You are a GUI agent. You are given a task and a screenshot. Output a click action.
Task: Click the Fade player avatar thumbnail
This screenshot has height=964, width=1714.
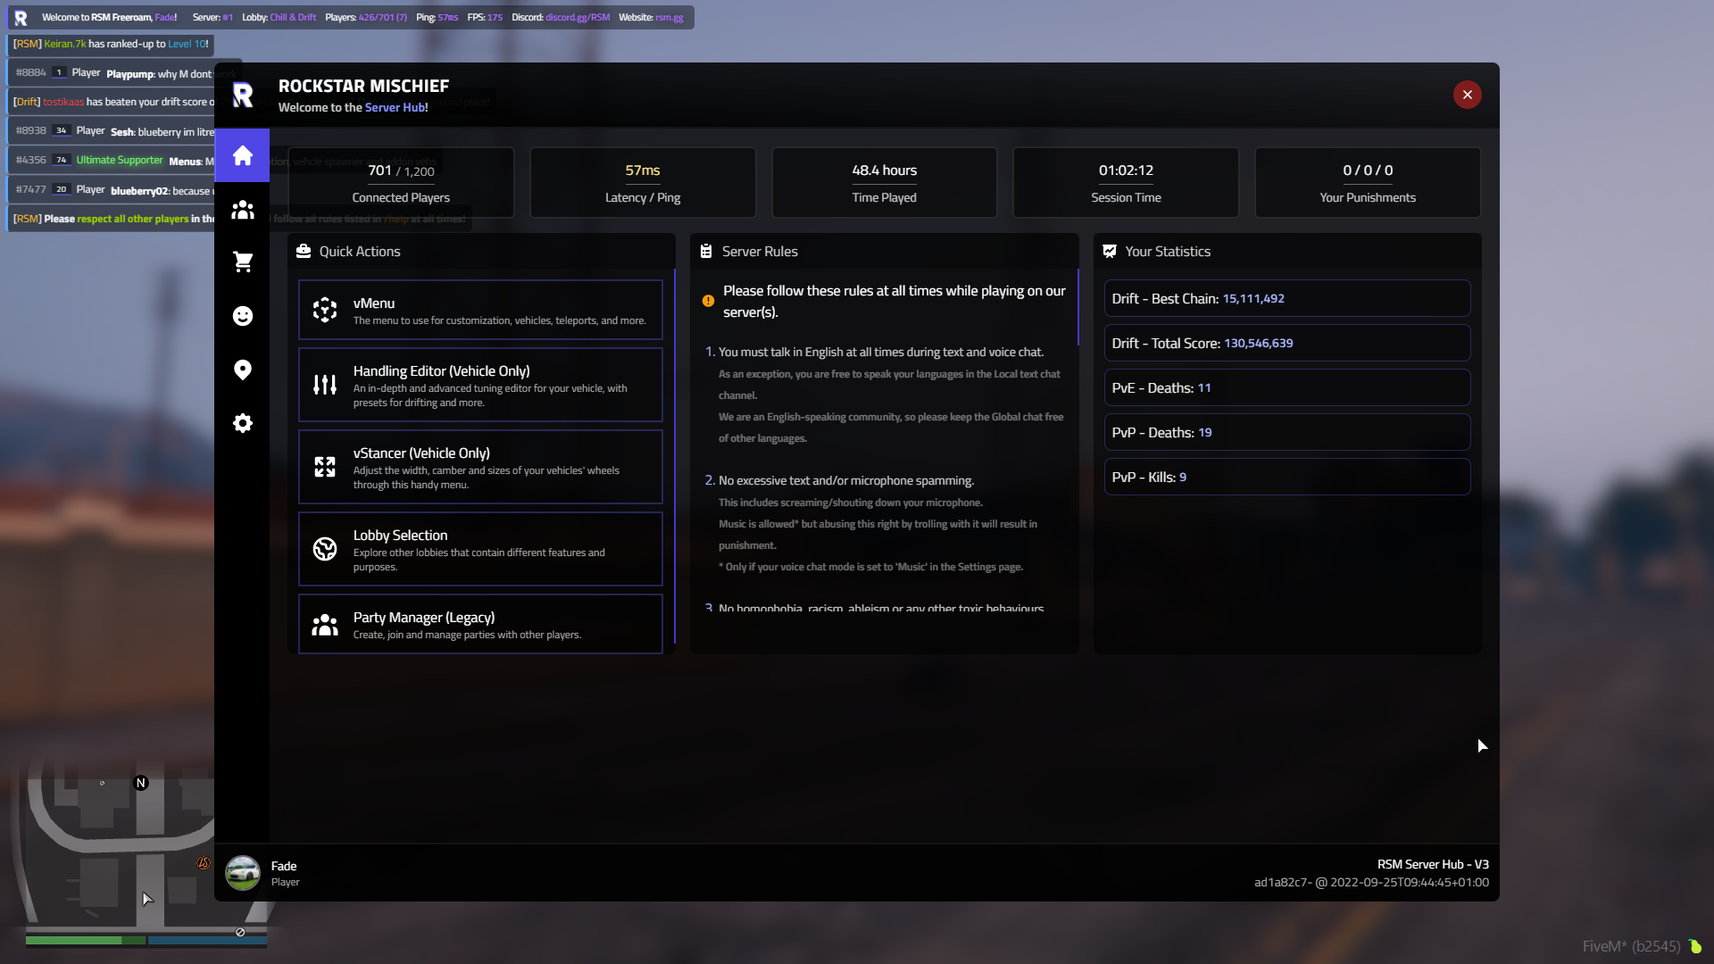[x=242, y=873]
